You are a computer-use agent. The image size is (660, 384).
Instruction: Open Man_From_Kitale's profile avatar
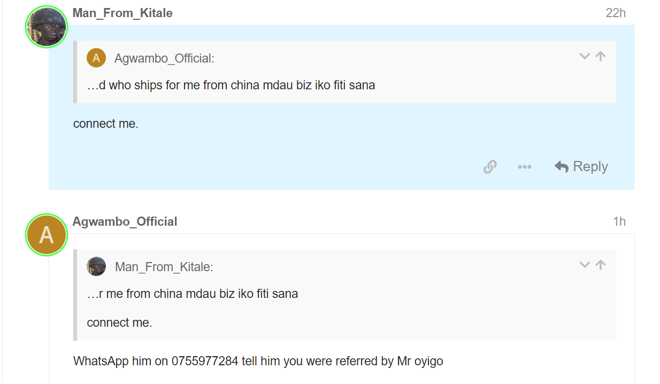[46, 26]
